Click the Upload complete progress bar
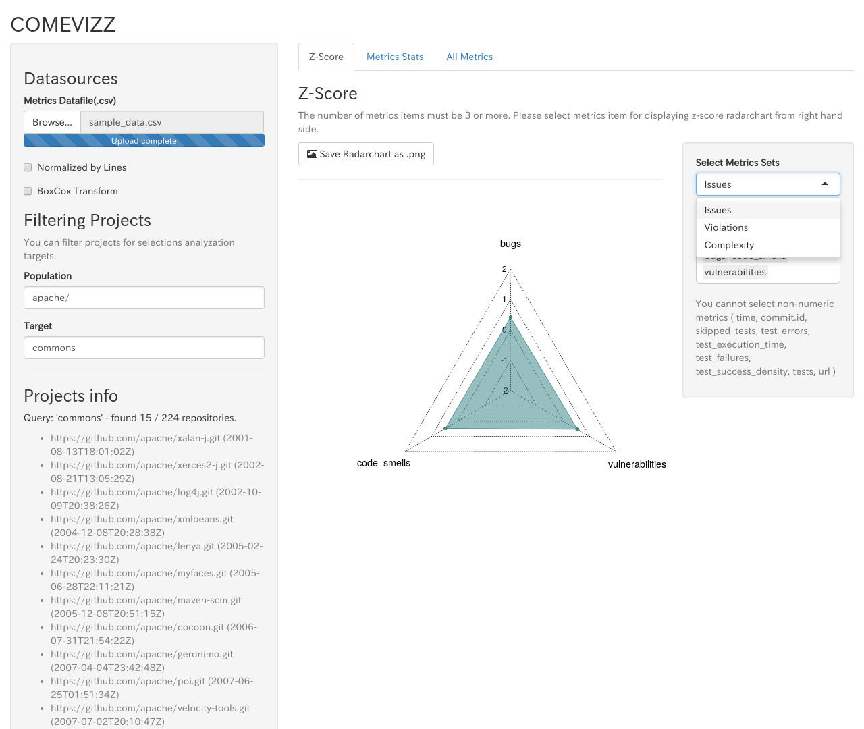The height and width of the screenshot is (729, 864). tap(144, 140)
